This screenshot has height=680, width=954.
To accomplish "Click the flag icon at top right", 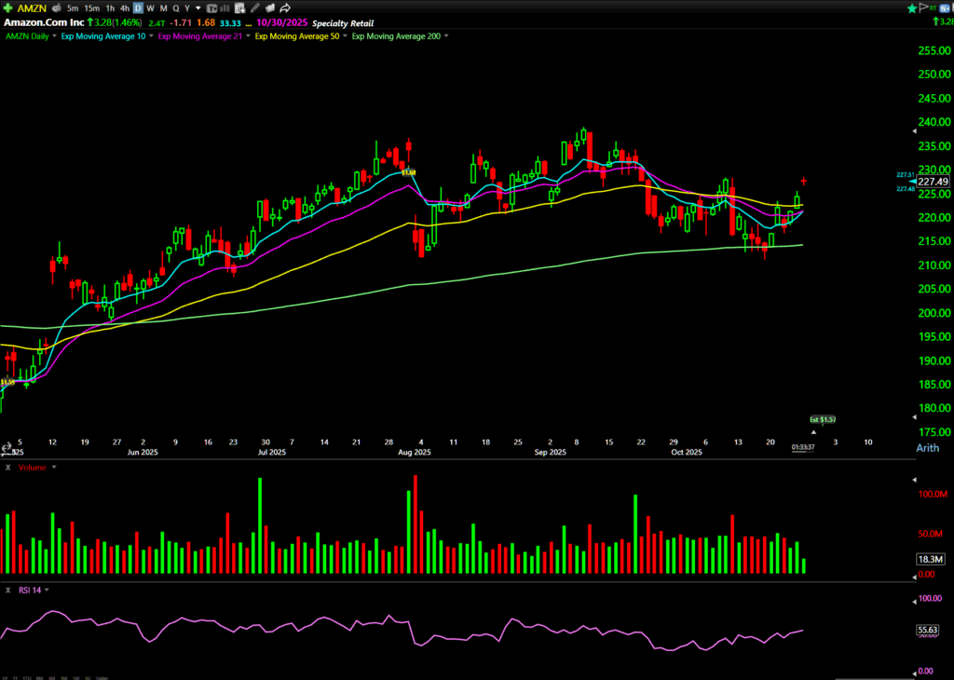I will (x=924, y=7).
